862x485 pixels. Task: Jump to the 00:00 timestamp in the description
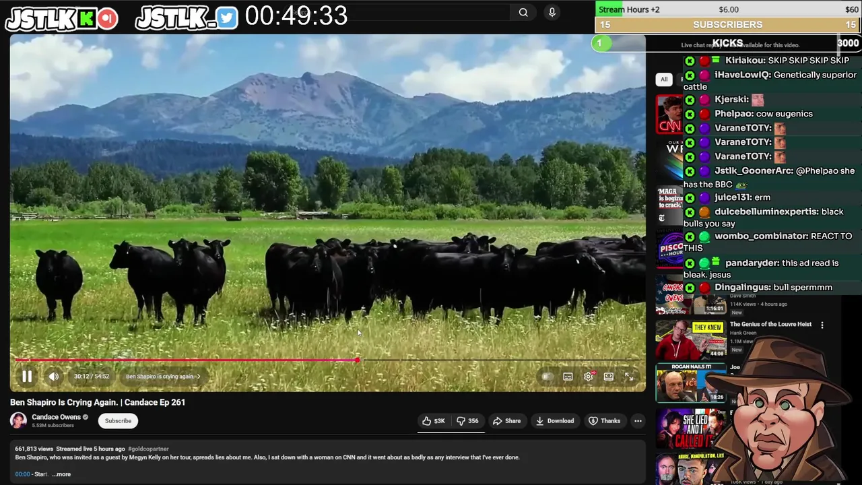(22, 474)
